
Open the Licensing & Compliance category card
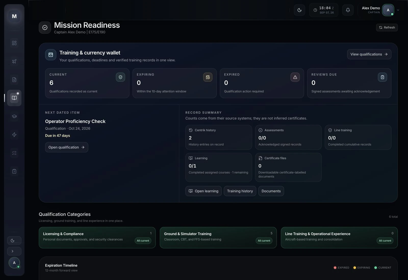97,237
